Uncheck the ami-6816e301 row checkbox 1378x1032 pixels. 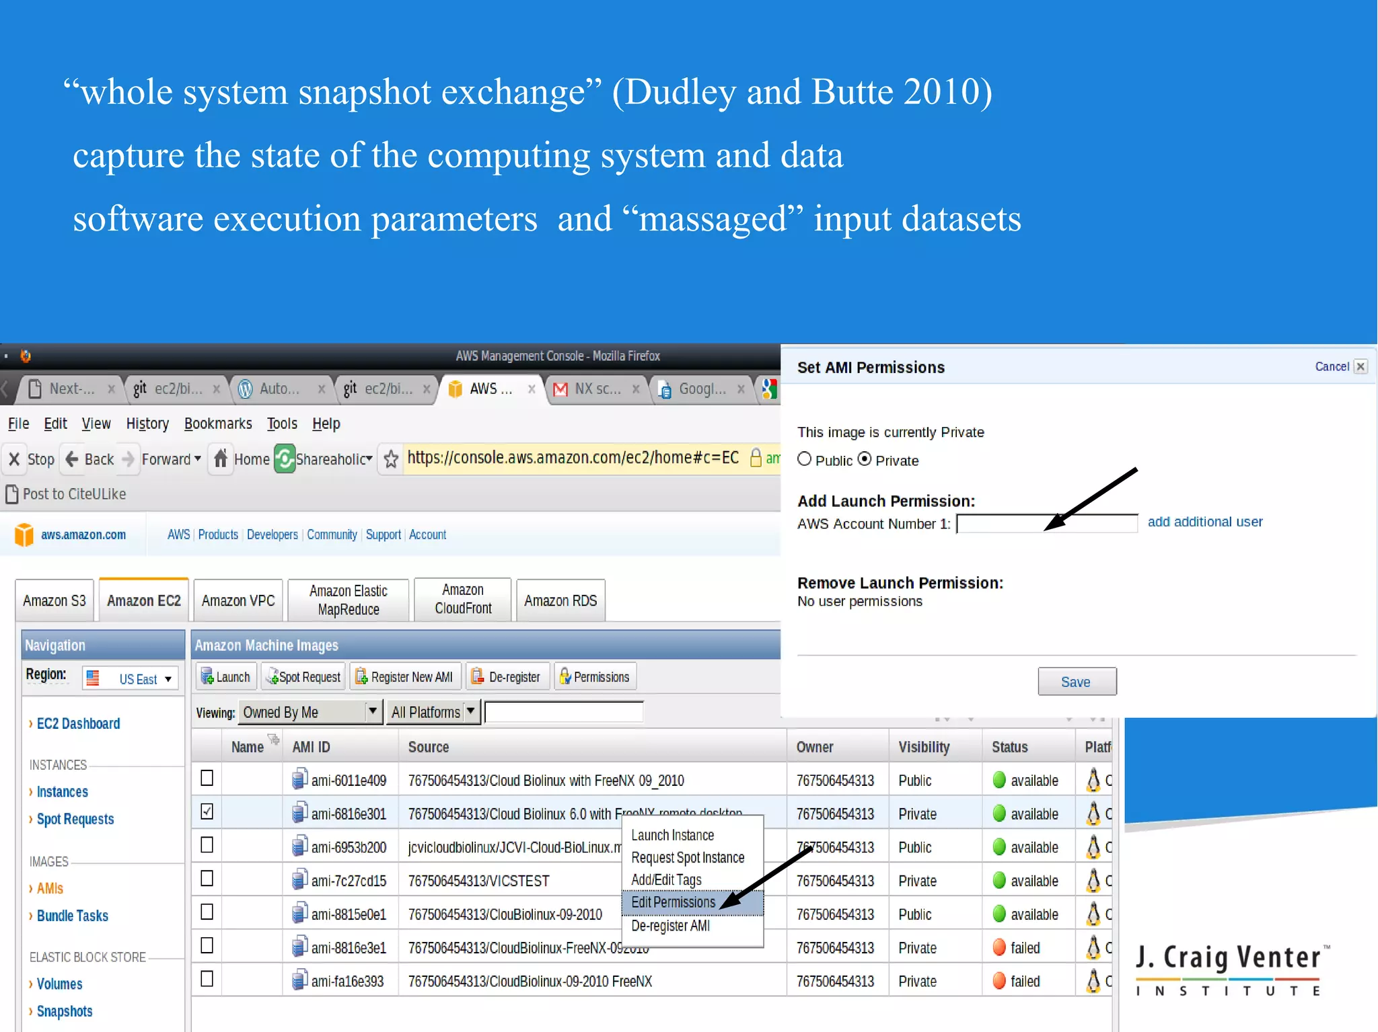point(207,811)
